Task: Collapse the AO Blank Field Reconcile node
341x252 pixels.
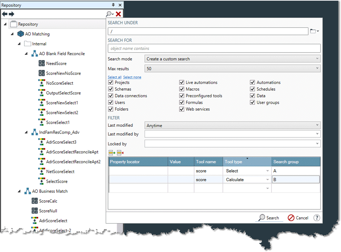Action: pyautogui.click(x=26, y=54)
